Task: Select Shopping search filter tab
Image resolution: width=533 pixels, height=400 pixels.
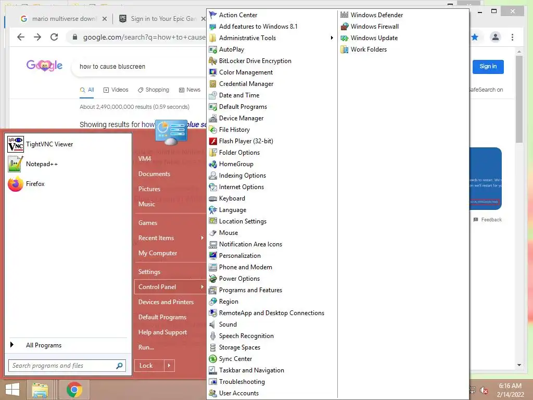Action: (154, 90)
